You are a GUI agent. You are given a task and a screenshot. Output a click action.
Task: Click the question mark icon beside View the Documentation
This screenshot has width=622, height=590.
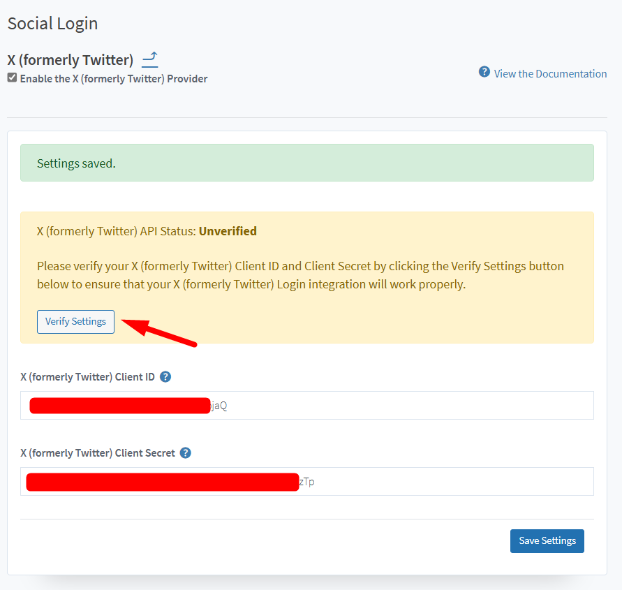pyautogui.click(x=484, y=72)
